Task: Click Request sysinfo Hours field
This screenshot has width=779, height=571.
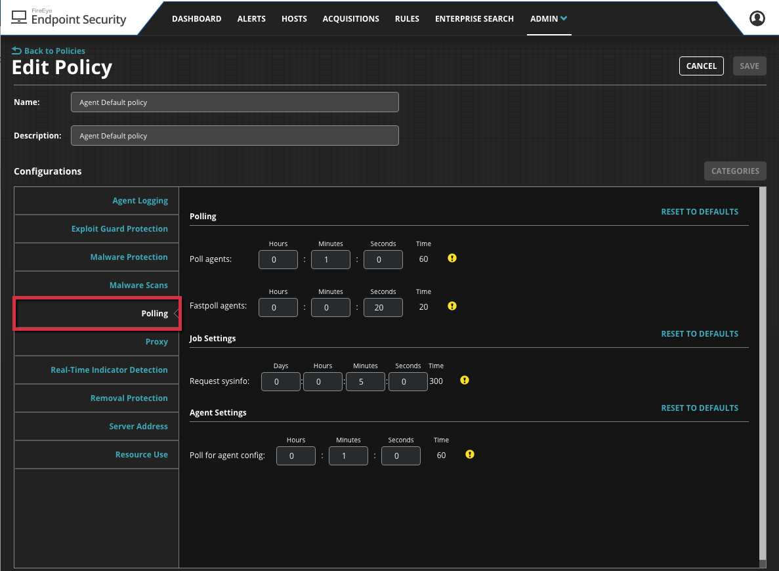Action: 323,382
